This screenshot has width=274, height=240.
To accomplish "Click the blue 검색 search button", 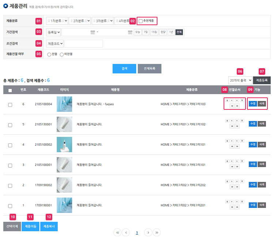I will pyautogui.click(x=124, y=69).
